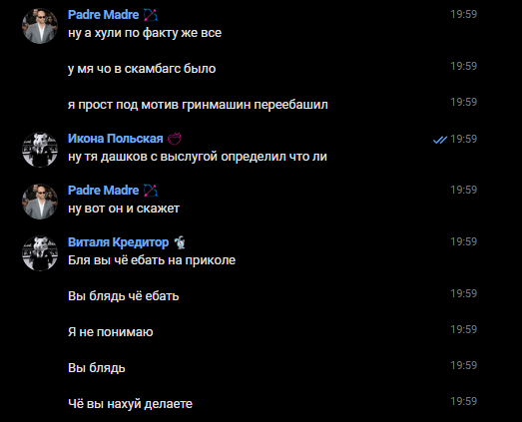
Task: Click the timestamp on 'Чё вы нахуй делаете'
Action: tap(464, 401)
